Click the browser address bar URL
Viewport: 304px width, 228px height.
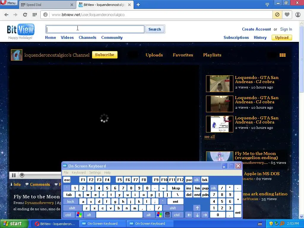click(88, 15)
